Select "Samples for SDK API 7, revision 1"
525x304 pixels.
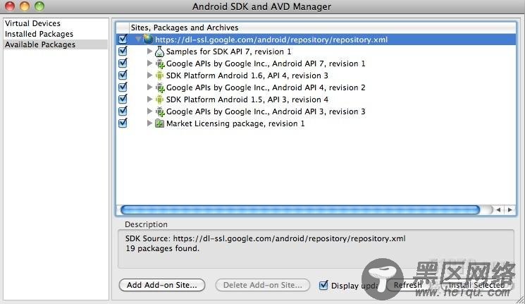pyautogui.click(x=229, y=51)
